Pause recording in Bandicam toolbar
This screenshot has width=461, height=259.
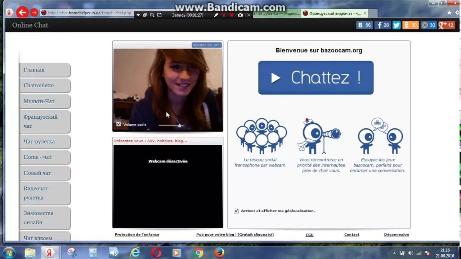pos(224,15)
